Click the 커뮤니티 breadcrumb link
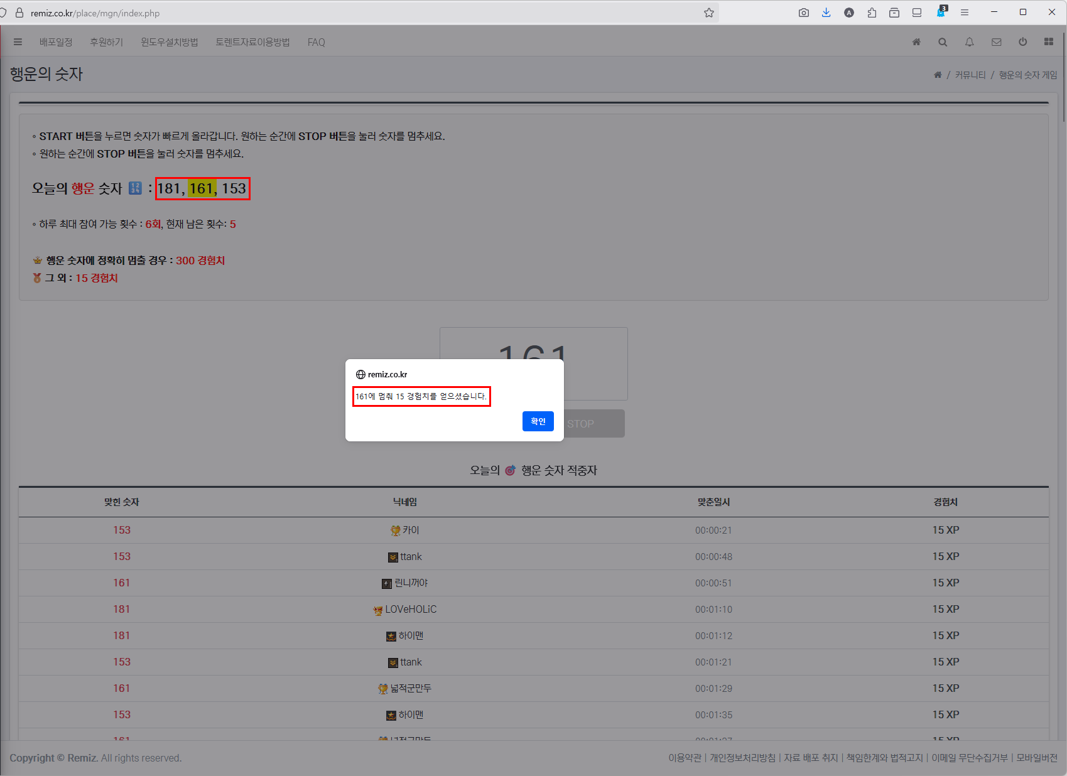1067x776 pixels. pos(970,75)
